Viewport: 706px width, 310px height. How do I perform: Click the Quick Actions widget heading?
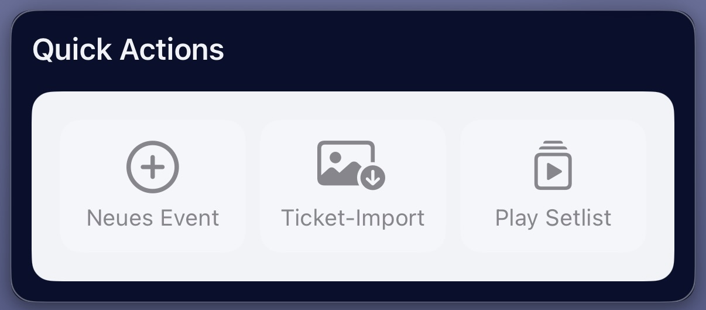point(128,50)
